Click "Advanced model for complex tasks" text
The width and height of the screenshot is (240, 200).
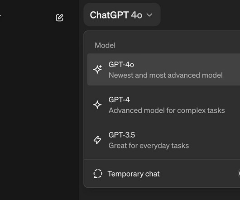click(x=167, y=110)
